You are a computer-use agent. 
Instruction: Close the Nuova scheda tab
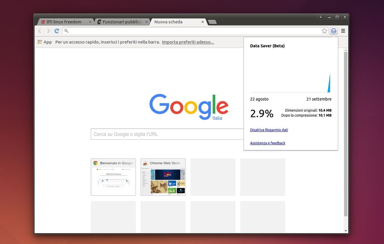pyautogui.click(x=202, y=22)
